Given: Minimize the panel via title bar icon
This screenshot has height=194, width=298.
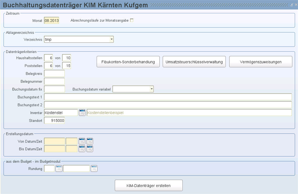Looking at the screenshot, I should [x=292, y=5].
